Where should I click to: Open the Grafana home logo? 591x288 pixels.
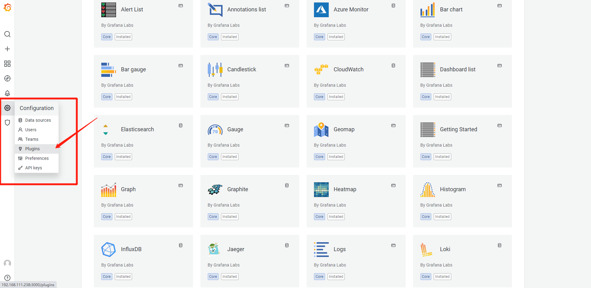point(7,7)
